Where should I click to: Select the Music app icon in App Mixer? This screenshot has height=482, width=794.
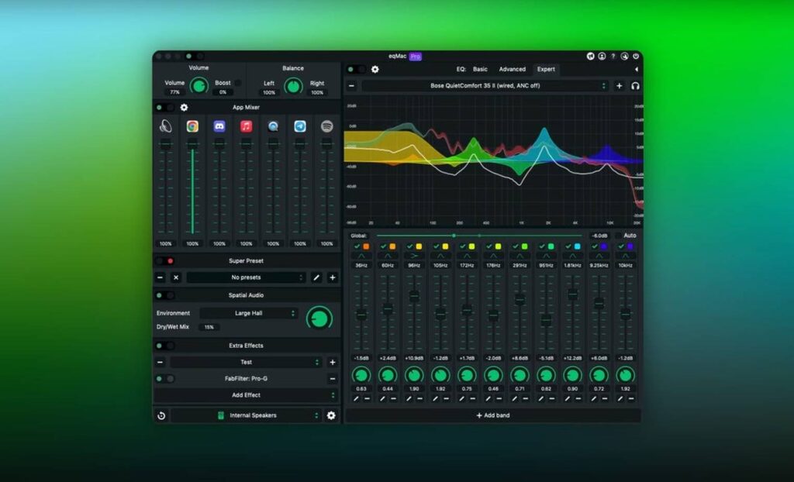pos(246,126)
